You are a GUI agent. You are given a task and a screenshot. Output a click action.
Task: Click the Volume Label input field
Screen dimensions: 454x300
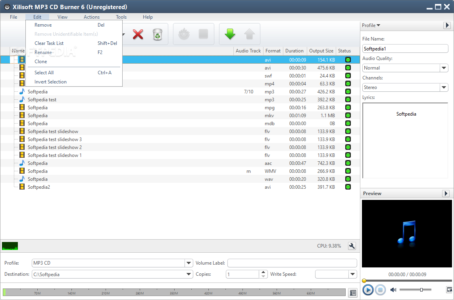pos(292,263)
